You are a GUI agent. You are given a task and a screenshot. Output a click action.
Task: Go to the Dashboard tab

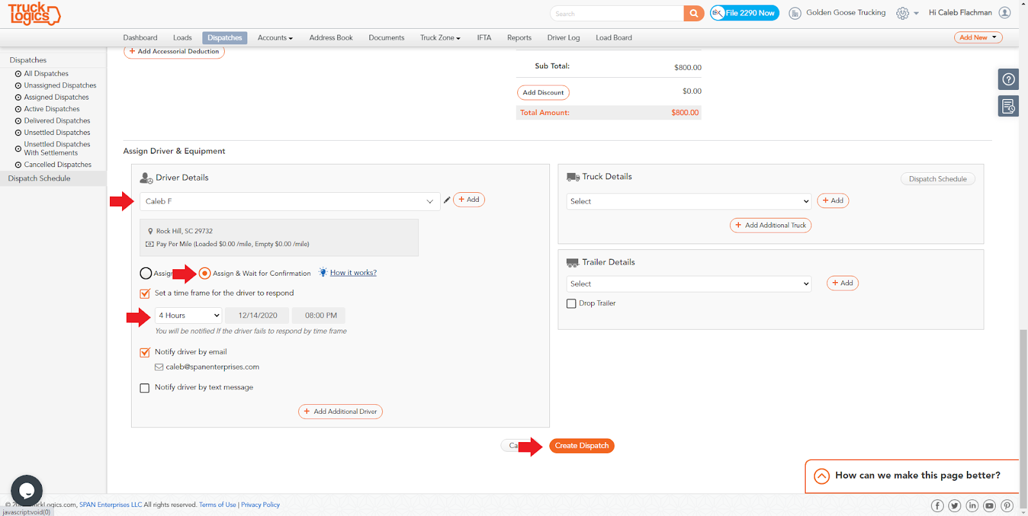(140, 38)
